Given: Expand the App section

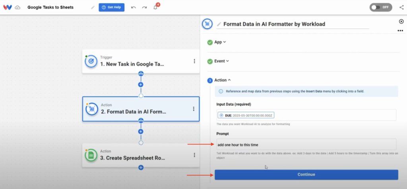Looking at the screenshot, I should click(220, 42).
